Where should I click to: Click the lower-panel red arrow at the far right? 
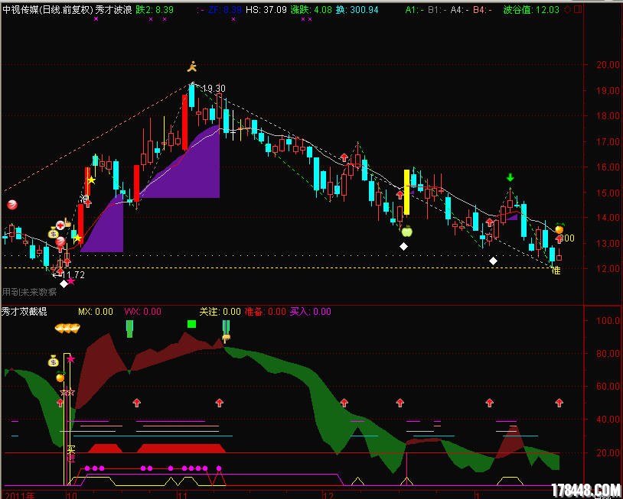point(559,403)
